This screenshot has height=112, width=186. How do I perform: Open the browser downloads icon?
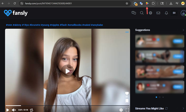coord(171,3)
